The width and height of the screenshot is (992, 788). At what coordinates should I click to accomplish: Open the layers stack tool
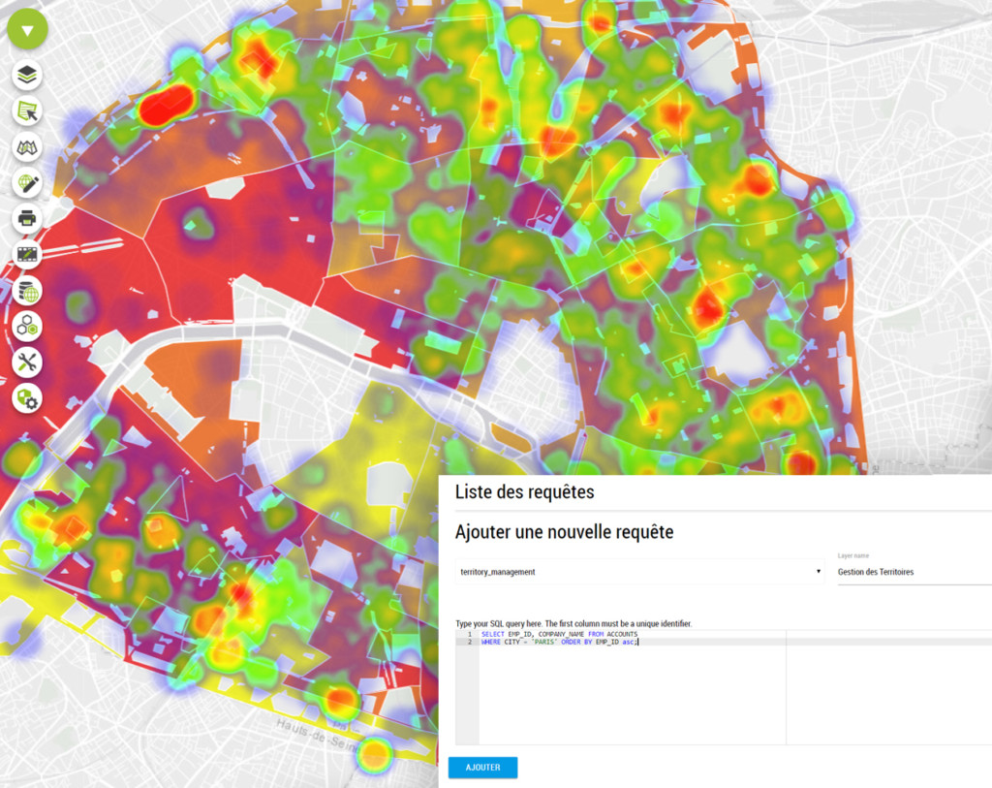pos(27,76)
